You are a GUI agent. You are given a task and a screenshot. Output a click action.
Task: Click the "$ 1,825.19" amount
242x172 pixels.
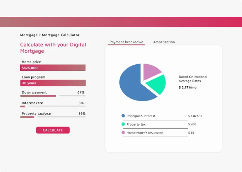coord(195,116)
